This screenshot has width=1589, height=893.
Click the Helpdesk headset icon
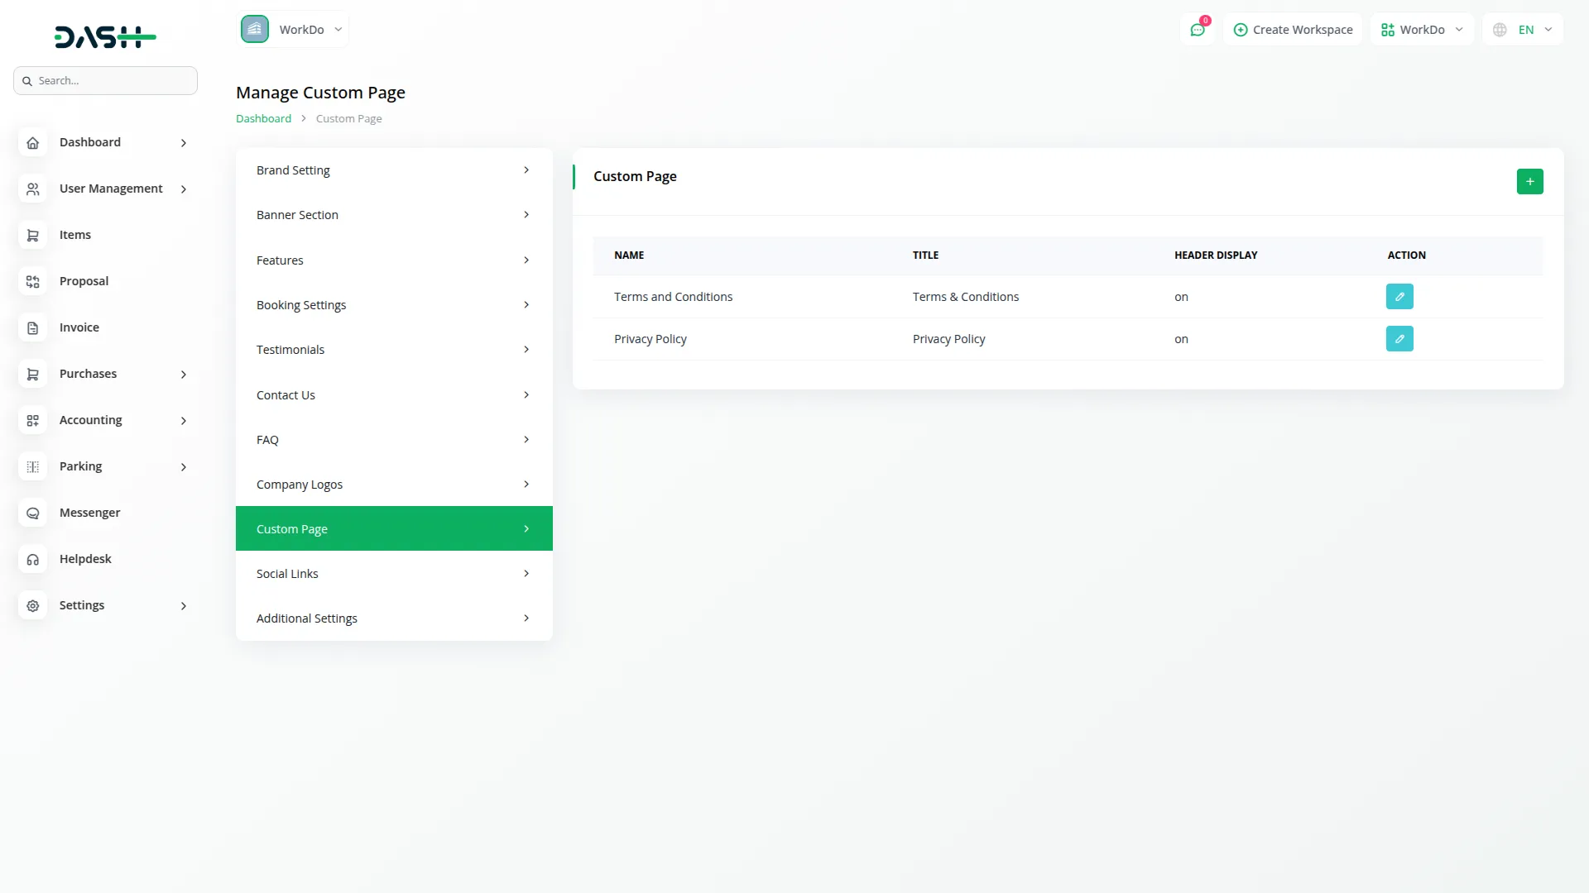click(x=33, y=560)
